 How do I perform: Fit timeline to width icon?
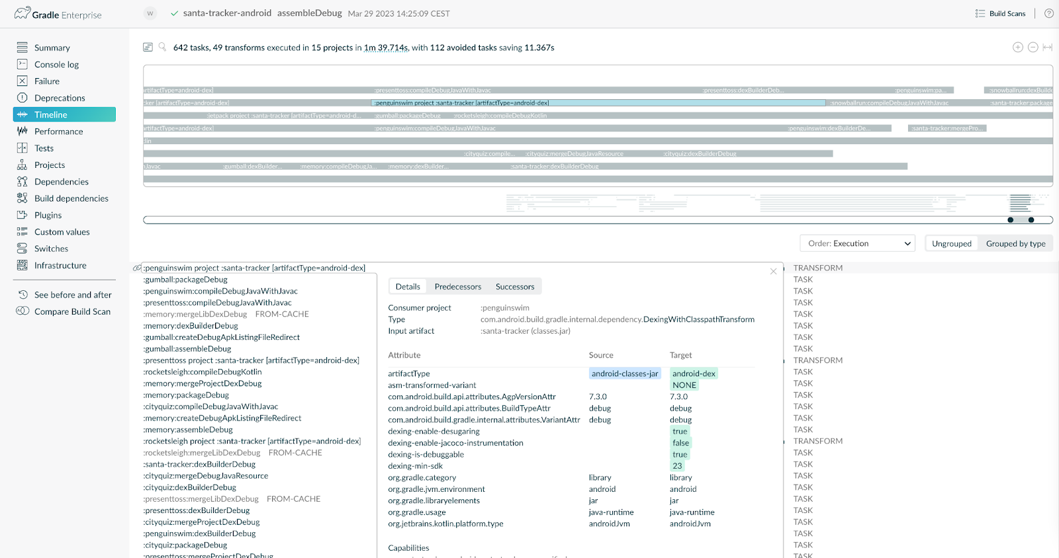point(1047,47)
